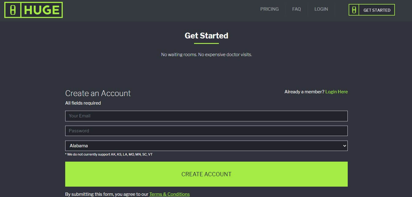Viewport: 412px width, 197px height.
Task: Click the 'All fields required' label
Action: click(x=83, y=103)
